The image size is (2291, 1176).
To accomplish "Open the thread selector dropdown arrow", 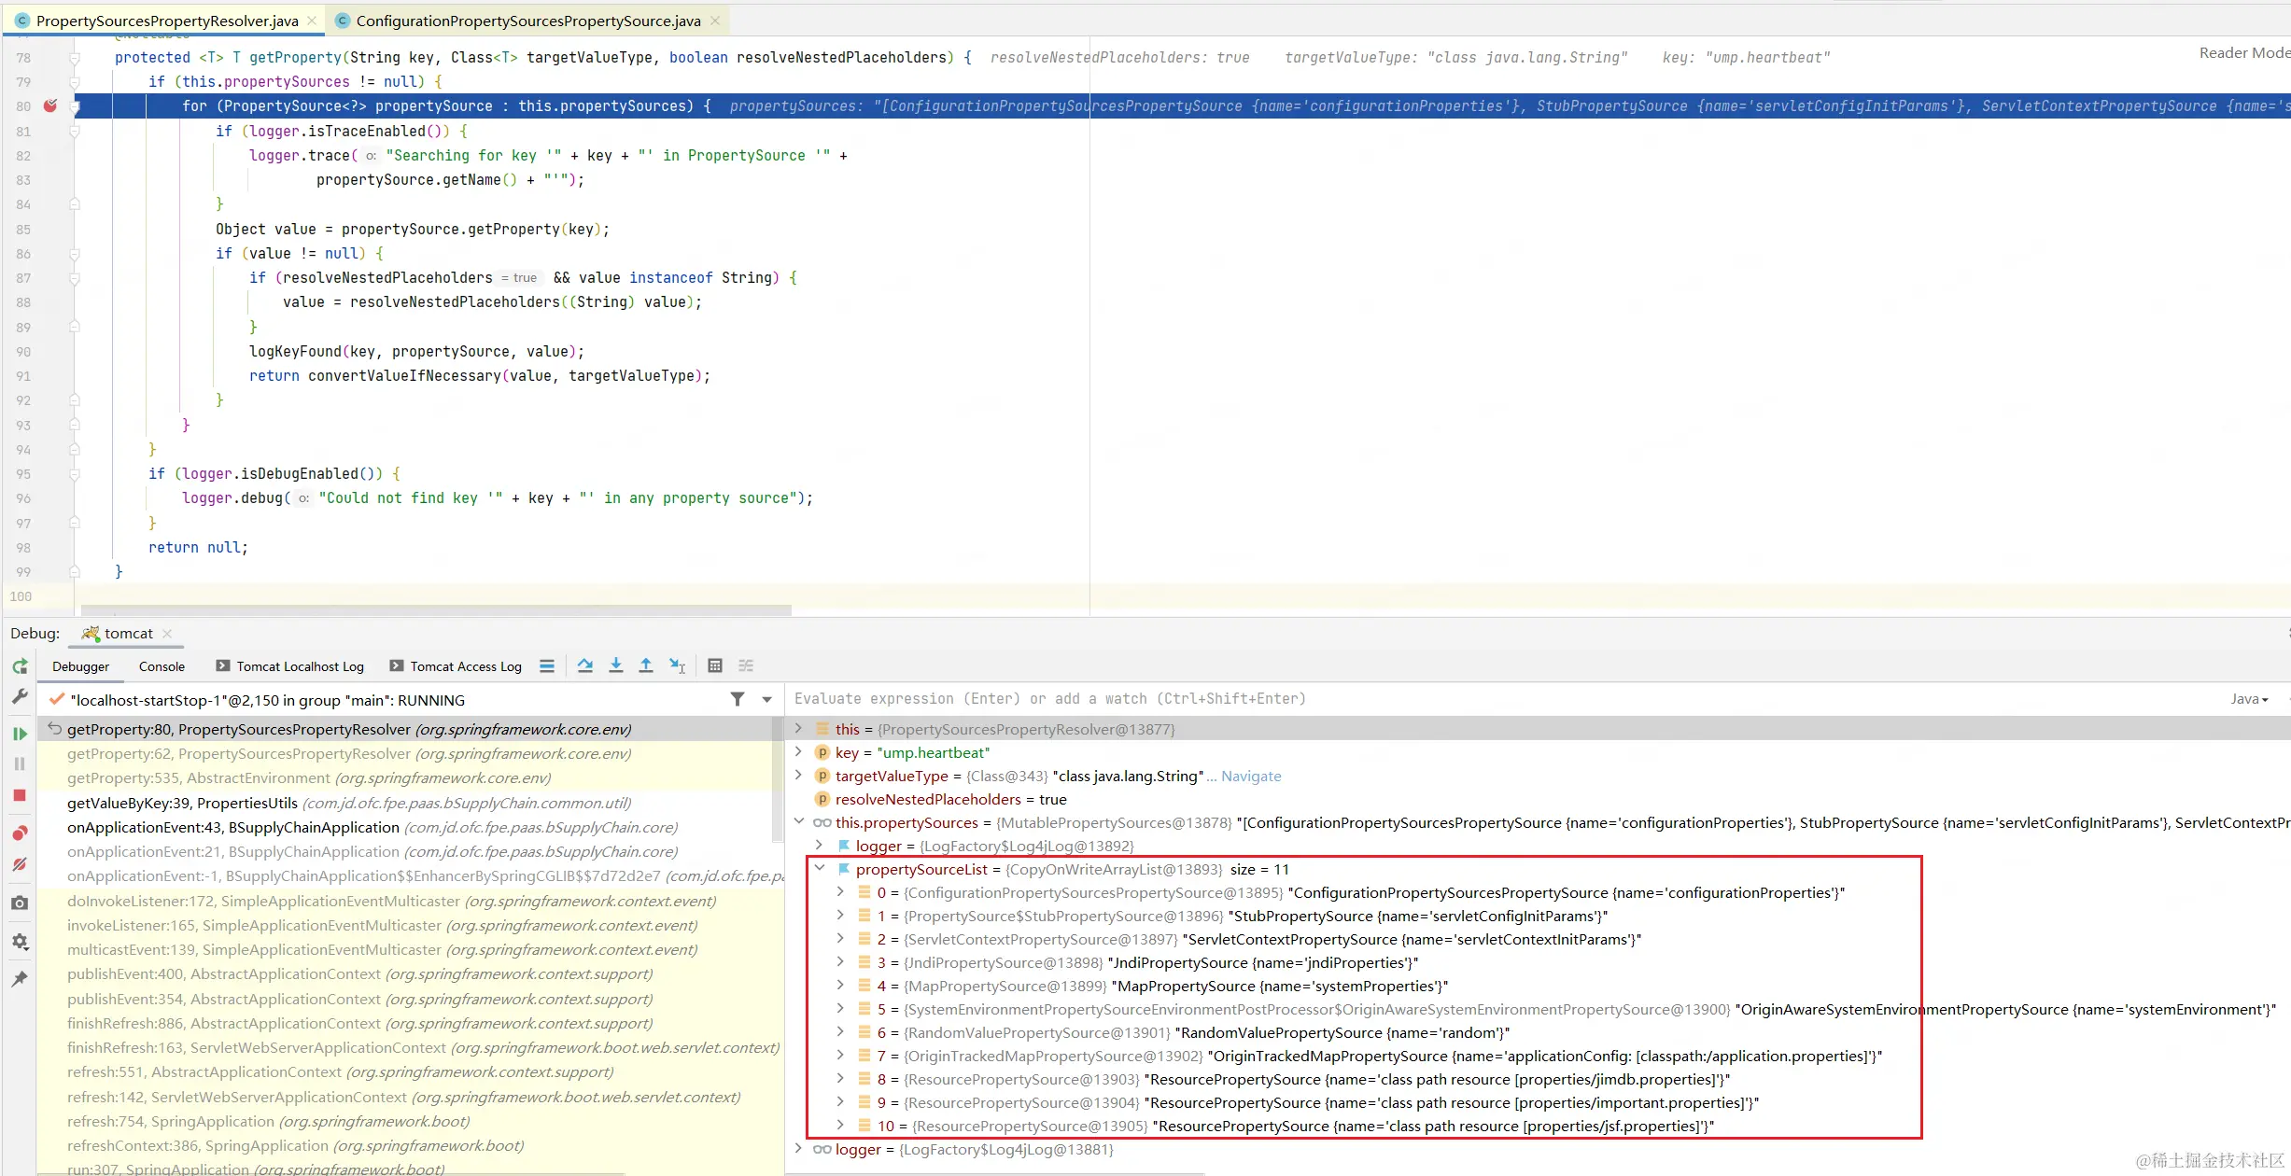I will point(767,699).
